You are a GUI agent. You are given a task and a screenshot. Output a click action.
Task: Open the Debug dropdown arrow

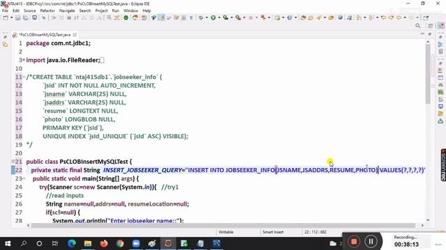pos(207,18)
